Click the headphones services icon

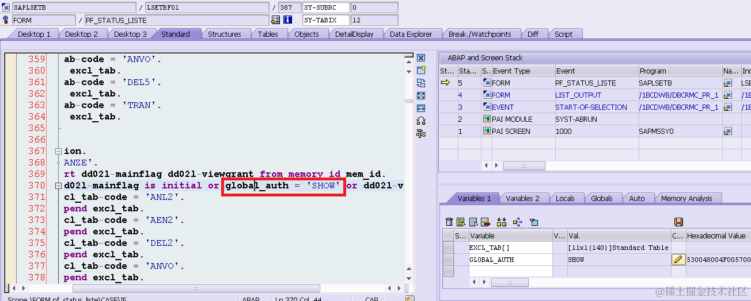click(x=421, y=121)
